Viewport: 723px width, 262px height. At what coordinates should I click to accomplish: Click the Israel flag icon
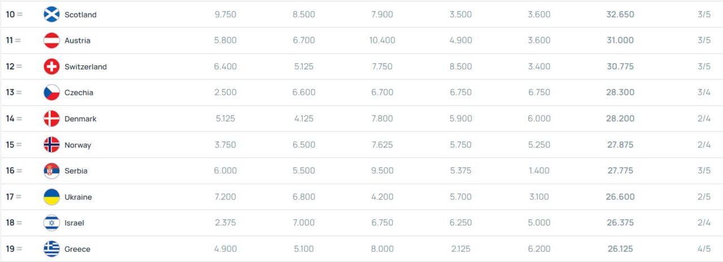coord(51,223)
